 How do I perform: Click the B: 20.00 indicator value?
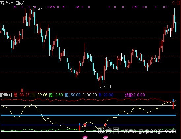click(x=106, y=95)
